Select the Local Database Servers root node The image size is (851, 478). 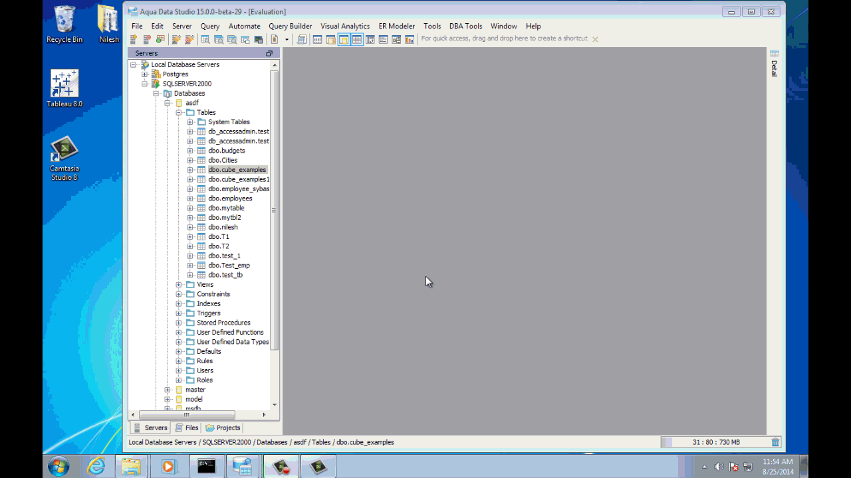(185, 65)
